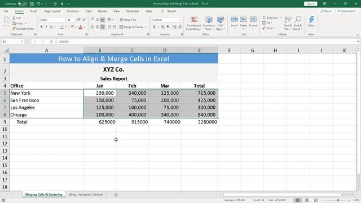Toggle Underline formatting
Screen dimensions: 361x203
pyautogui.click(x=51, y=27)
